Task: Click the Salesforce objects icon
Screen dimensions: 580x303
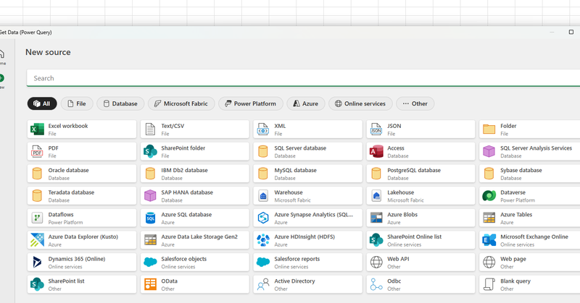Action: pyautogui.click(x=150, y=263)
